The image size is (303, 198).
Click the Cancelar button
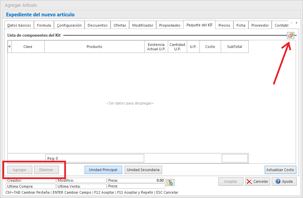tap(257, 181)
